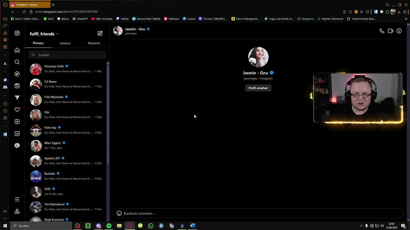Open volume control in system tray

(x=382, y=226)
